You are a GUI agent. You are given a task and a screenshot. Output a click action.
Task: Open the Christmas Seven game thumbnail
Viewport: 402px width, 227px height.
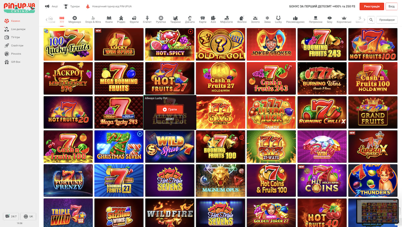coord(119,147)
